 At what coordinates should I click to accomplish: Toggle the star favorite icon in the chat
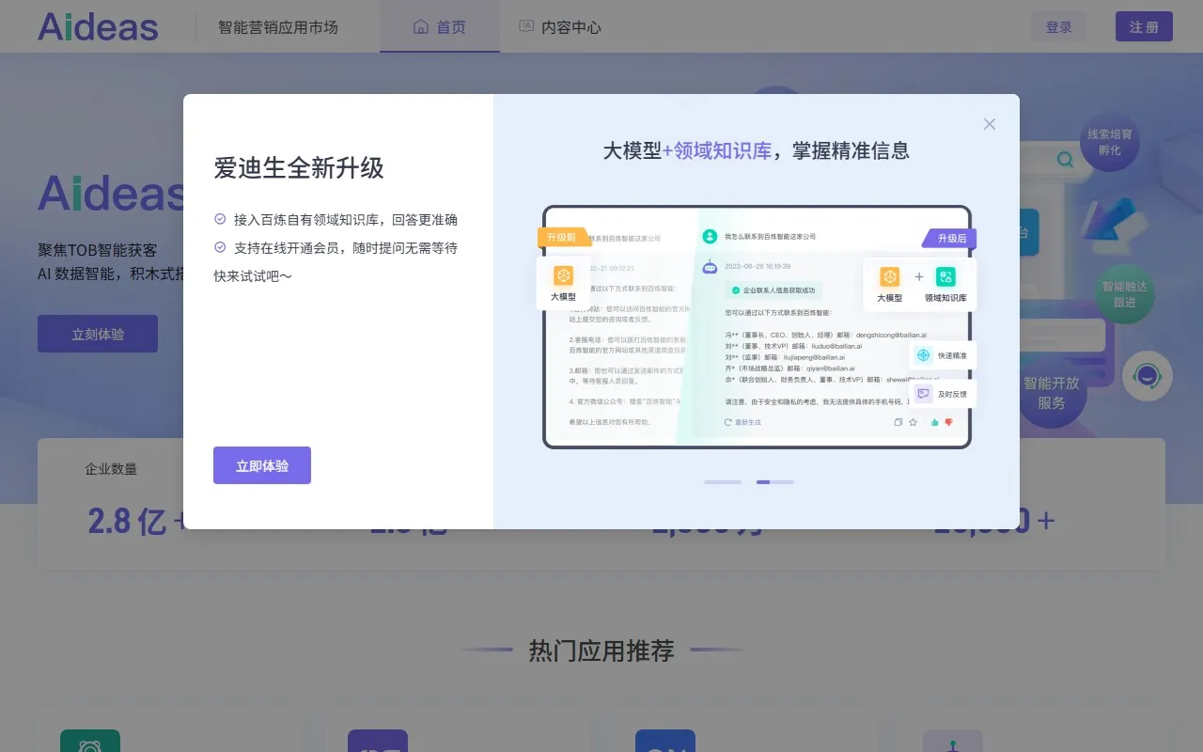[913, 422]
